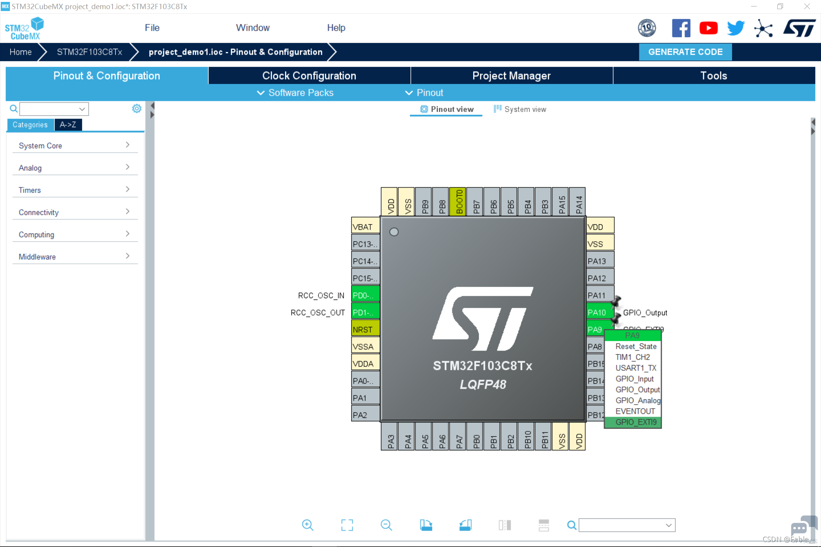Click the GENERATE CODE button
Viewport: 821px width, 547px height.
pos(685,52)
